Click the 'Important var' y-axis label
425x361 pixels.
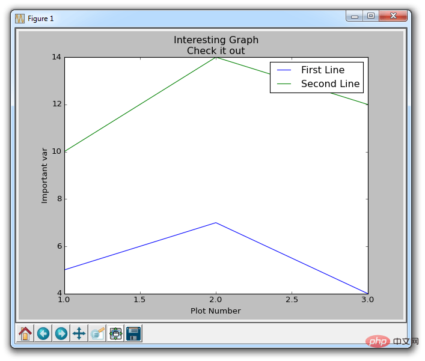tap(44, 175)
